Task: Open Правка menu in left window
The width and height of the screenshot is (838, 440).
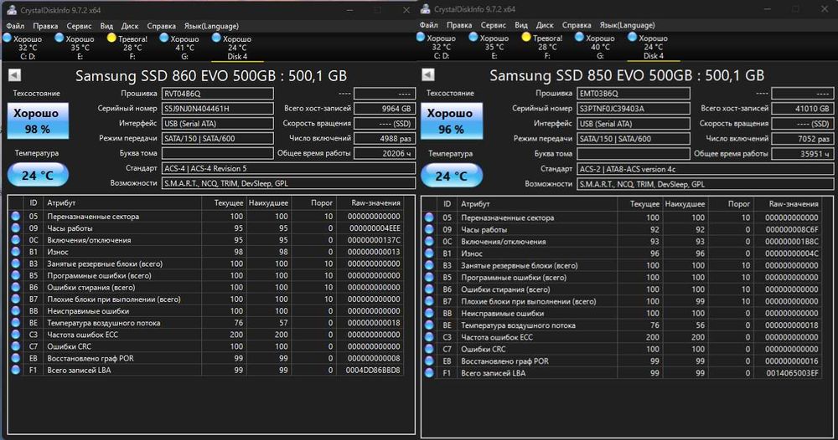Action: point(45,26)
